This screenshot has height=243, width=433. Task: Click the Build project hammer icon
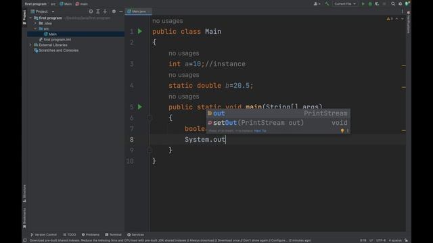[327, 4]
